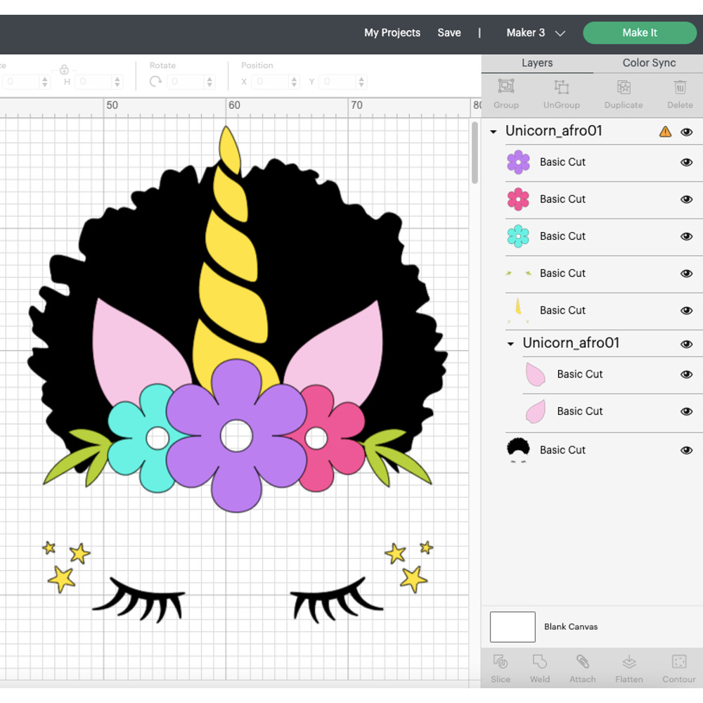Click the Attach icon
The image size is (703, 703).
pos(582,667)
